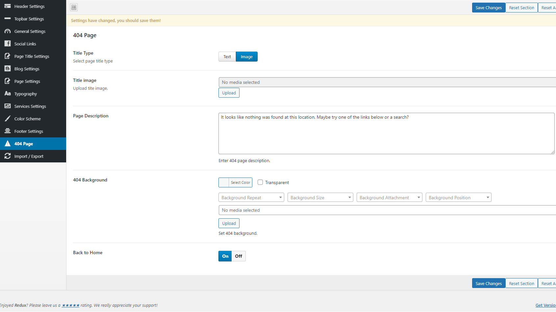
Task: Switch Back to Home to Off
Action: (x=239, y=256)
